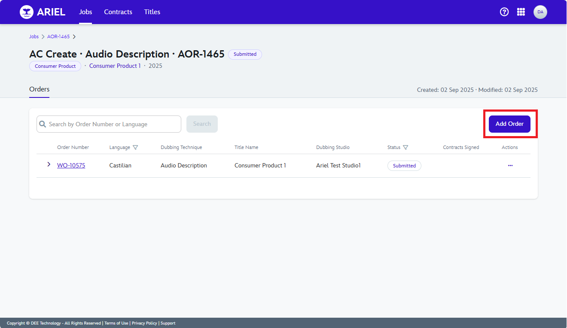Click the Jobs breadcrumb link
The height and width of the screenshot is (328, 567).
pyautogui.click(x=34, y=36)
